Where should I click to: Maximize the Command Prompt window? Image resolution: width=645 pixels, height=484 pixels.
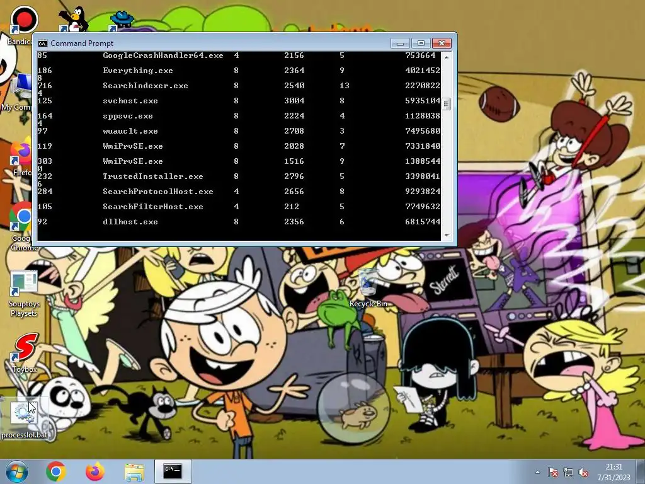pos(420,43)
